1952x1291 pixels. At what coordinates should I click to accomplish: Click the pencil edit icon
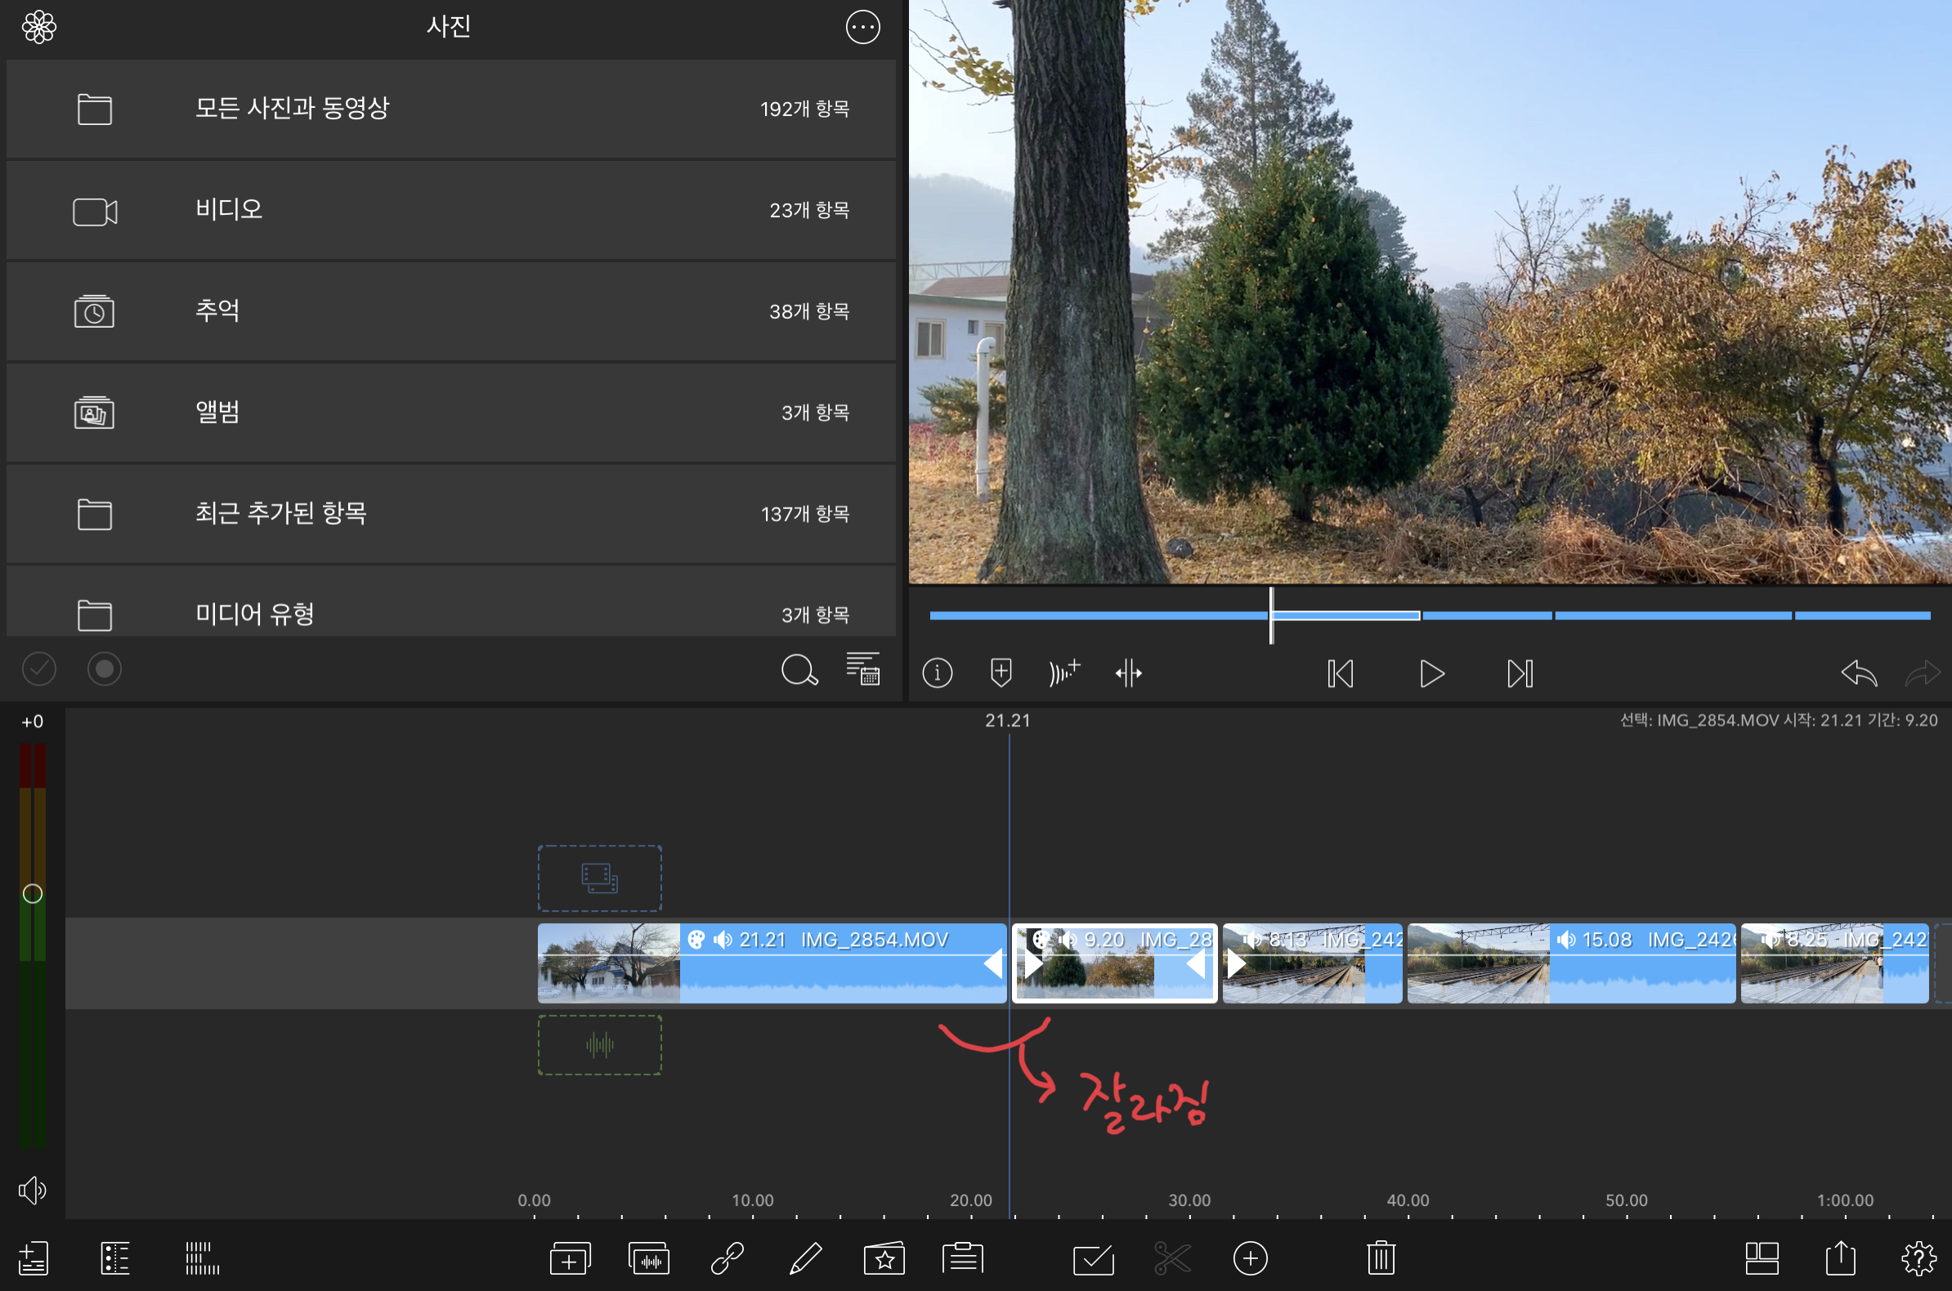[804, 1257]
